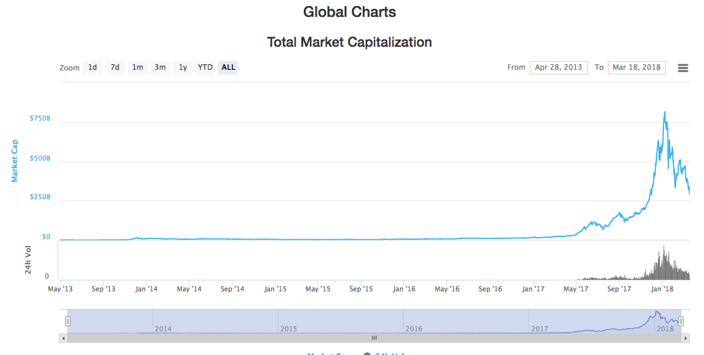This screenshot has width=704, height=355.
Task: Click the left navigator range handle
Action: pos(68,321)
